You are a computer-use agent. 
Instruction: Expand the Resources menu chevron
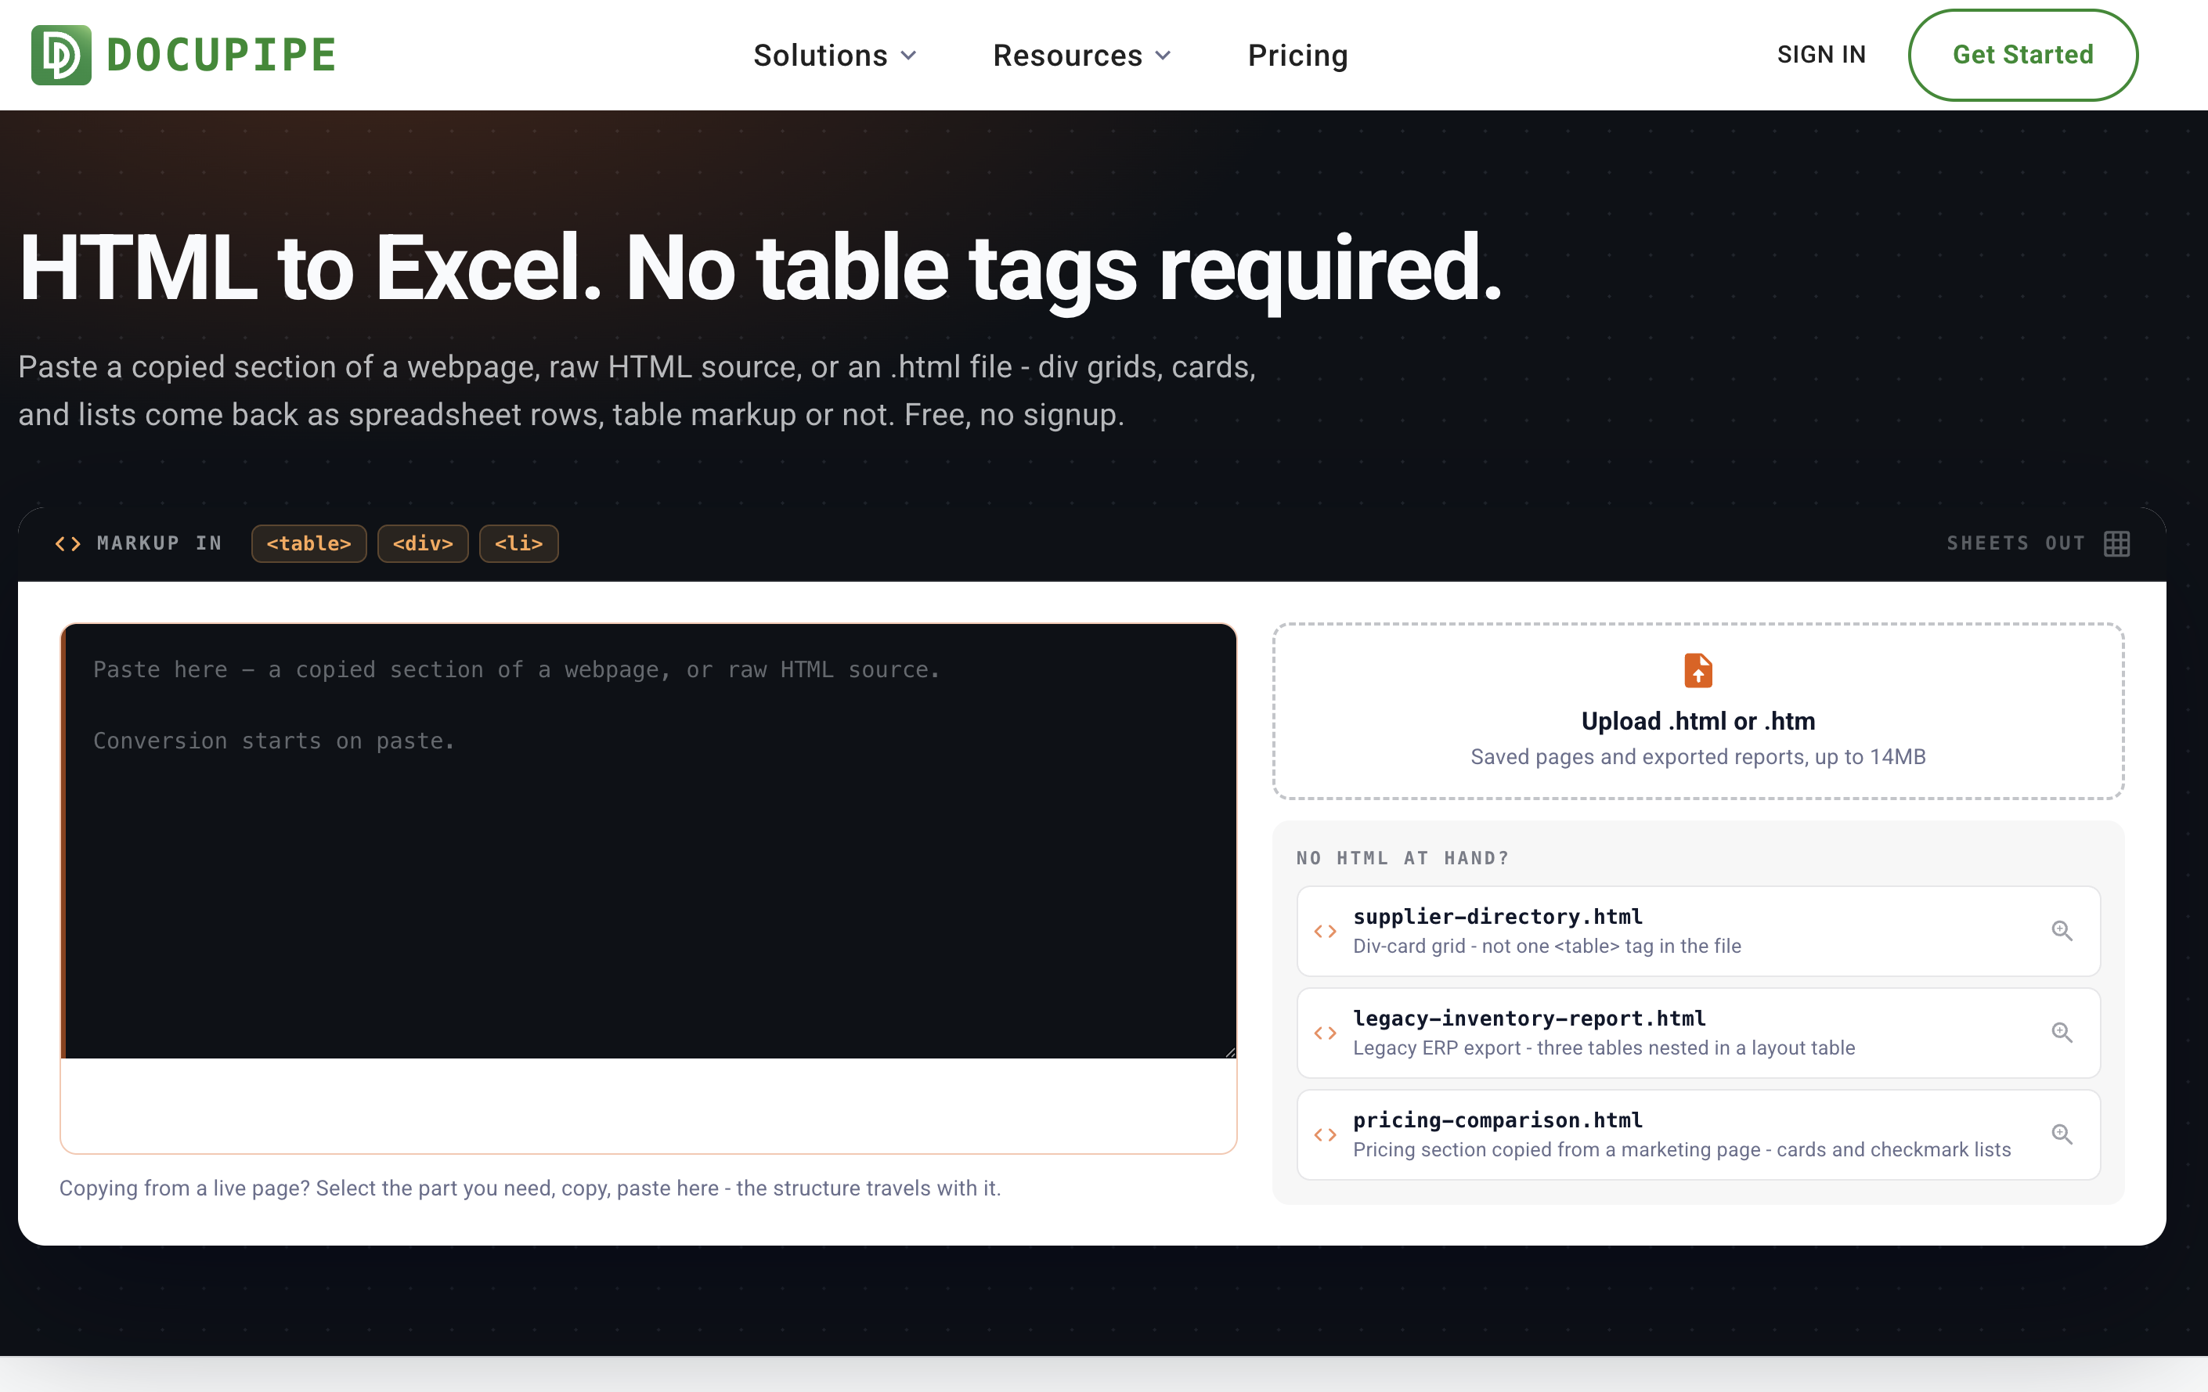1163,56
